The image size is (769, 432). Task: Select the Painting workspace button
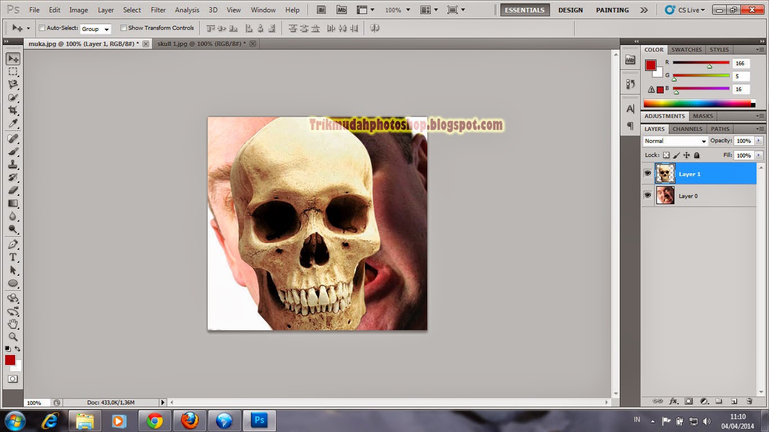(x=612, y=10)
